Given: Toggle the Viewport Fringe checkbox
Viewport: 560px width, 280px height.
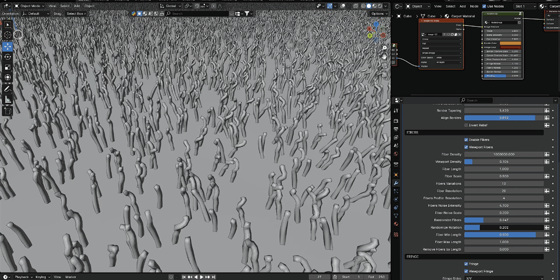Looking at the screenshot, I should pos(466,271).
